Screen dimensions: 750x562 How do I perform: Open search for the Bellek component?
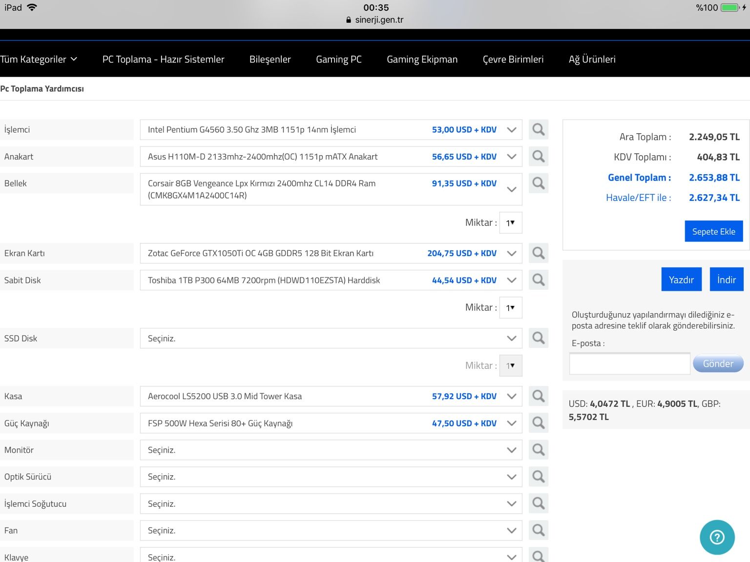pos(539,183)
